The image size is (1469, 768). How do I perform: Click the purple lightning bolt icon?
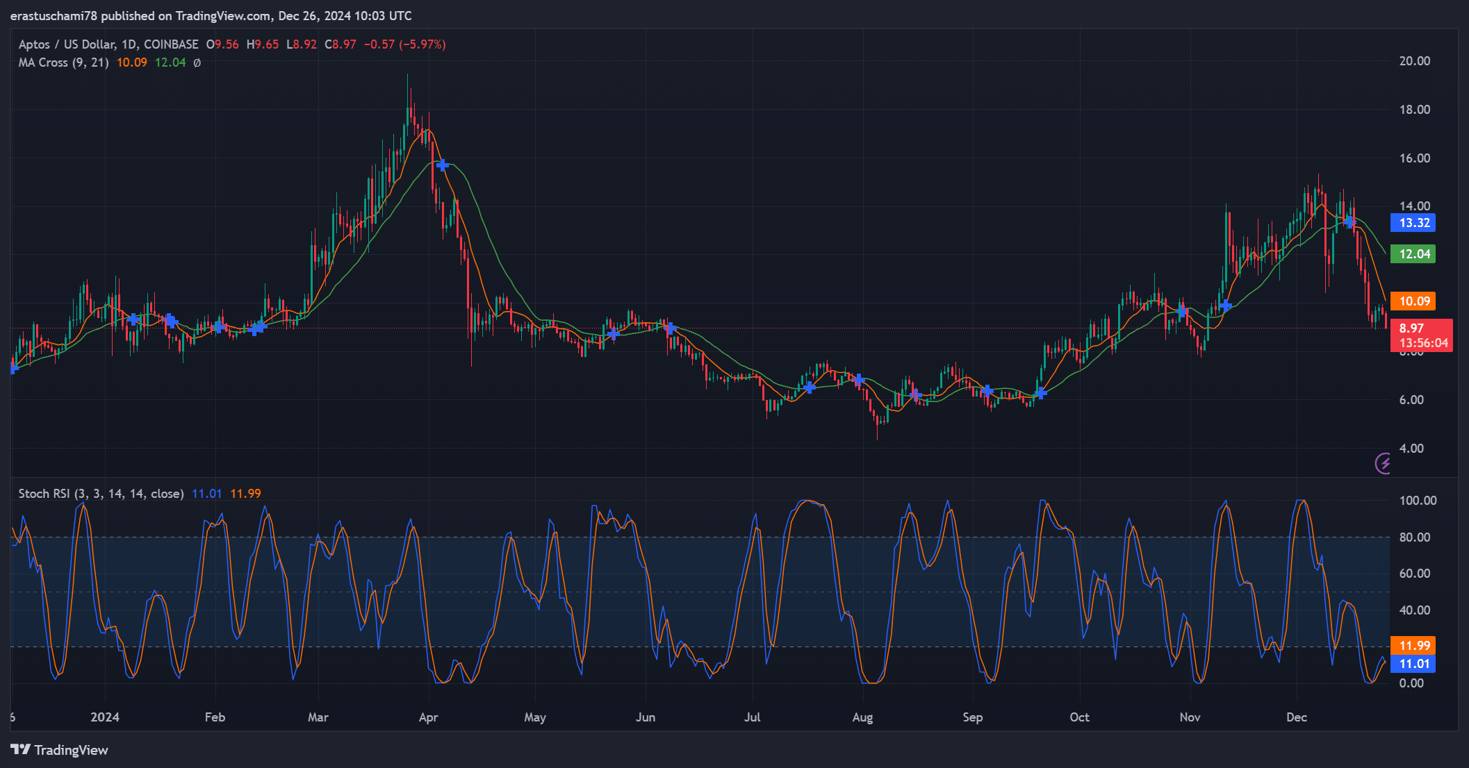(x=1383, y=463)
